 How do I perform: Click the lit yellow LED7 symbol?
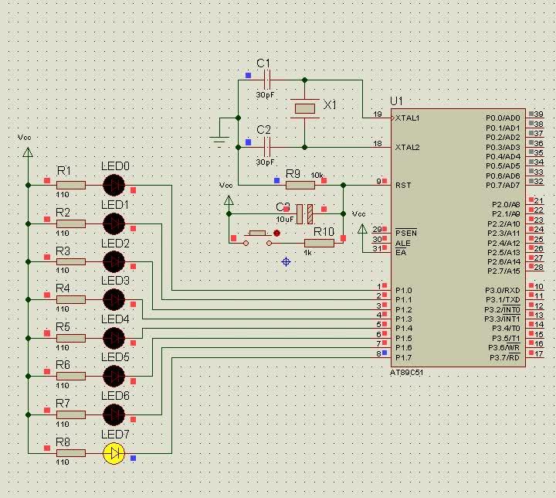tap(114, 453)
